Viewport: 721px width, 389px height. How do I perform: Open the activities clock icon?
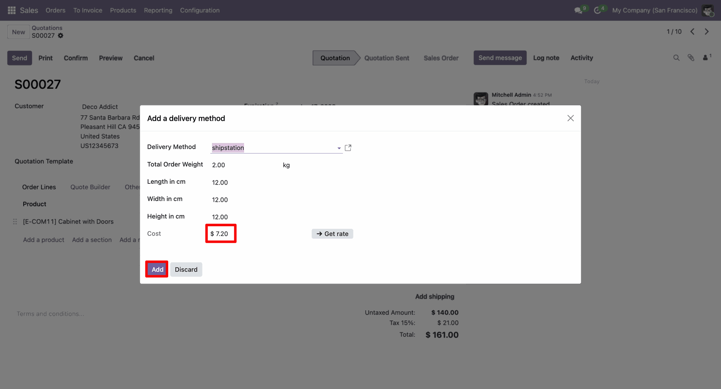pos(597,10)
